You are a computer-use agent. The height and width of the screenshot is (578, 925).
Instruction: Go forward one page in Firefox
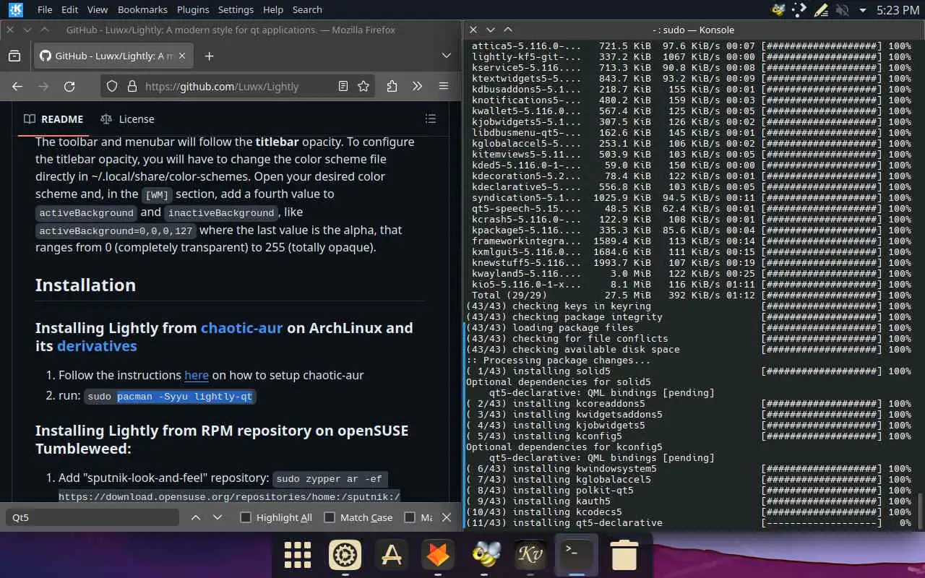pos(43,86)
